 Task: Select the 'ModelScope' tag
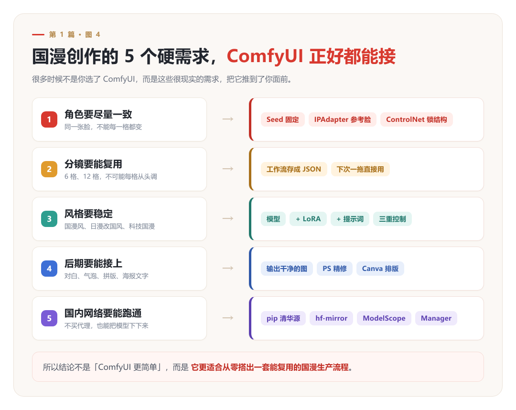coord(384,318)
